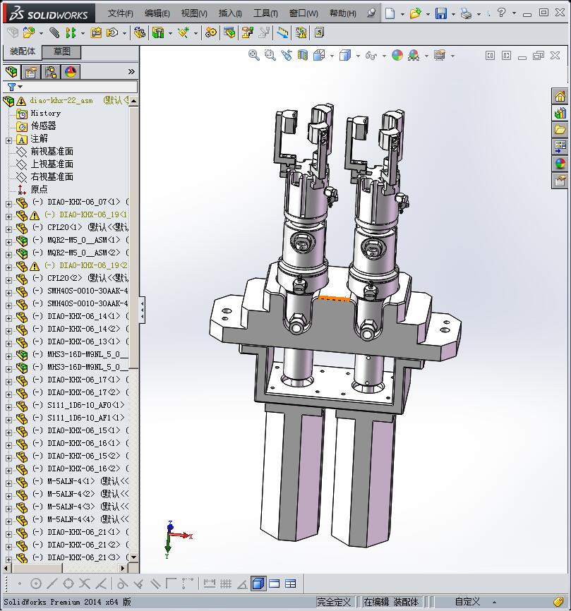Click the Bill of Materials icon
The width and height of the screenshot is (571, 611).
[x=229, y=32]
